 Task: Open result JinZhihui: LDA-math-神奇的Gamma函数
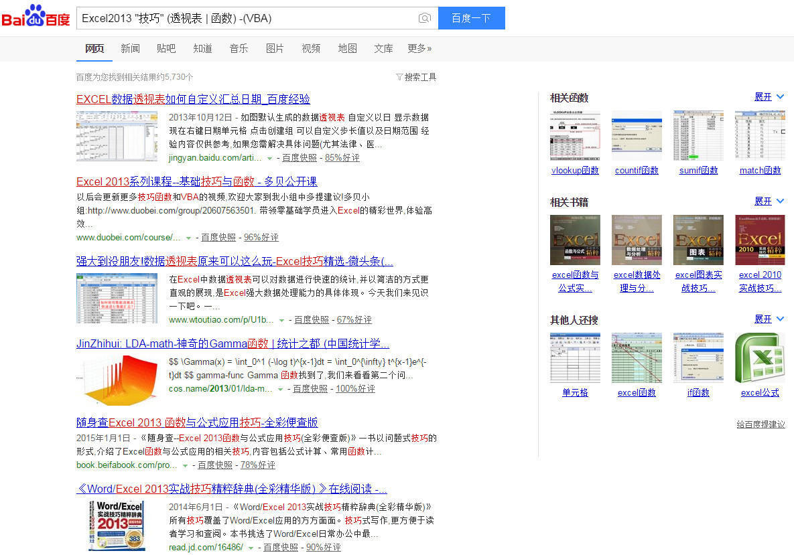(233, 343)
